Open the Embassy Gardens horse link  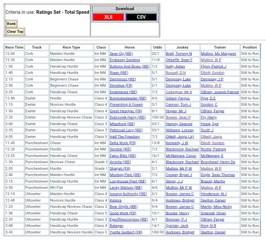[x=125, y=60]
